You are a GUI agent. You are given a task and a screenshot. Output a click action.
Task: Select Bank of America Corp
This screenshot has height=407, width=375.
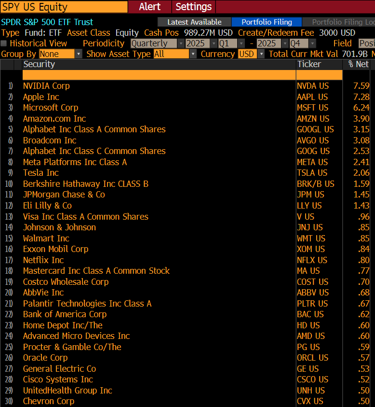(x=65, y=314)
